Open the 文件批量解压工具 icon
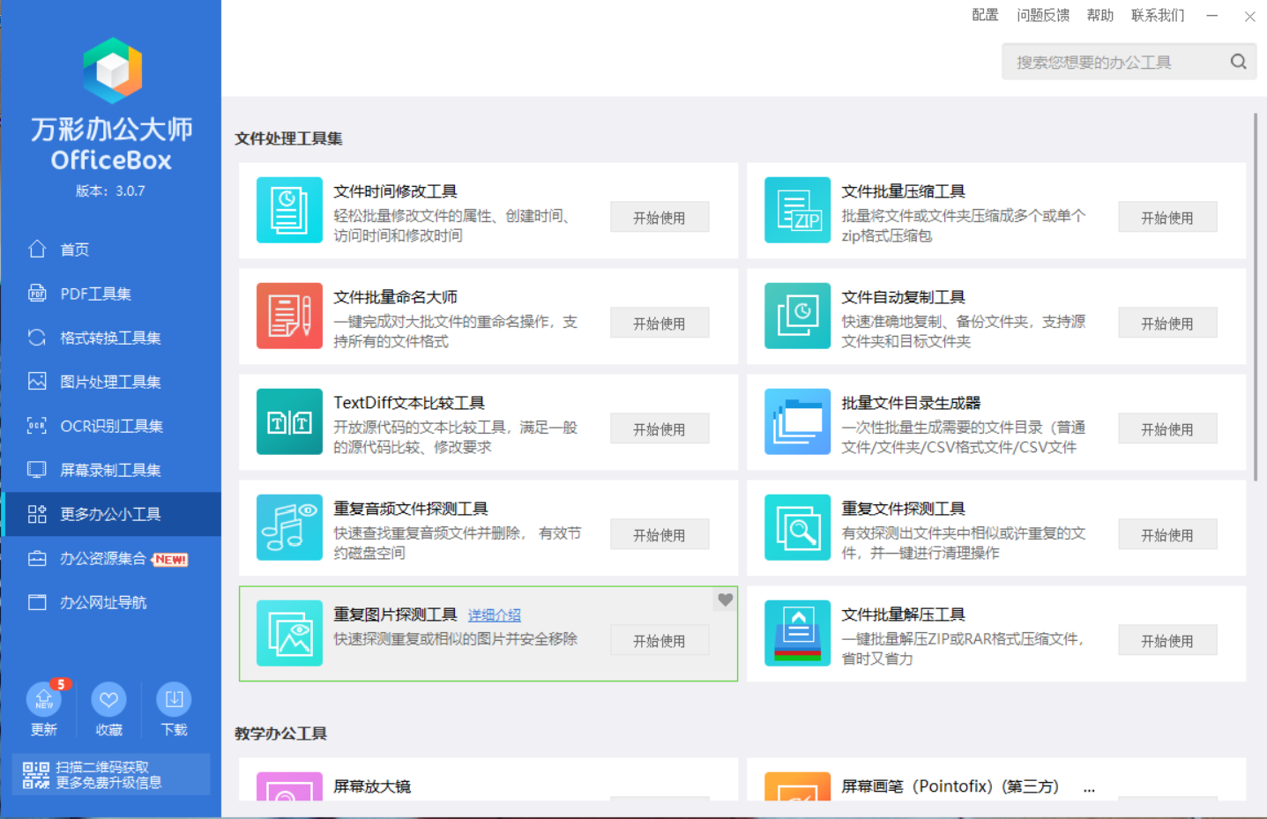1267x819 pixels. (x=797, y=633)
